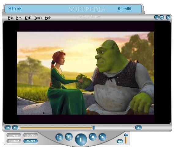Image resolution: width=176 pixels, height=148 pixels.
Task: Stop the movie playback
Action: click(93, 137)
